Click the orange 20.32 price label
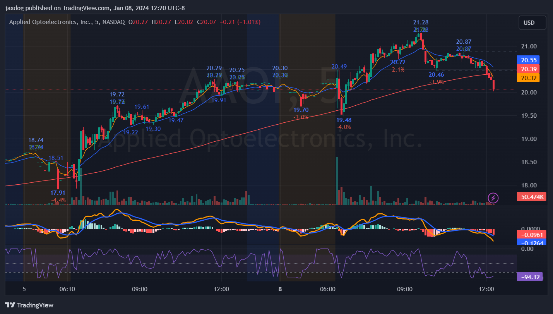This screenshot has height=314, width=553. click(528, 78)
